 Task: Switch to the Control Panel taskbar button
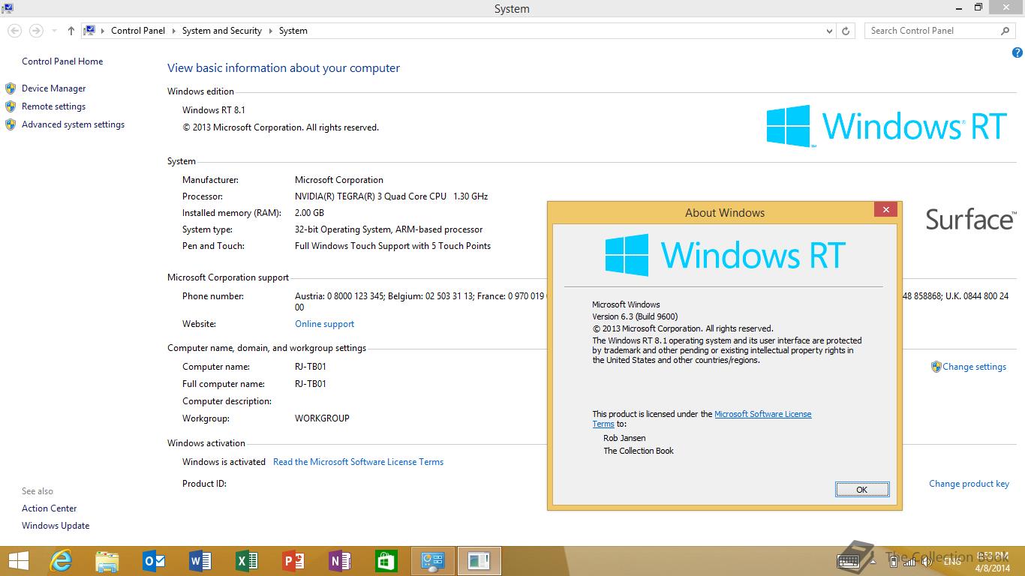[x=433, y=561]
